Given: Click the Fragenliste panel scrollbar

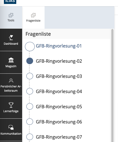Looking at the screenshot, I should pos(112,85).
